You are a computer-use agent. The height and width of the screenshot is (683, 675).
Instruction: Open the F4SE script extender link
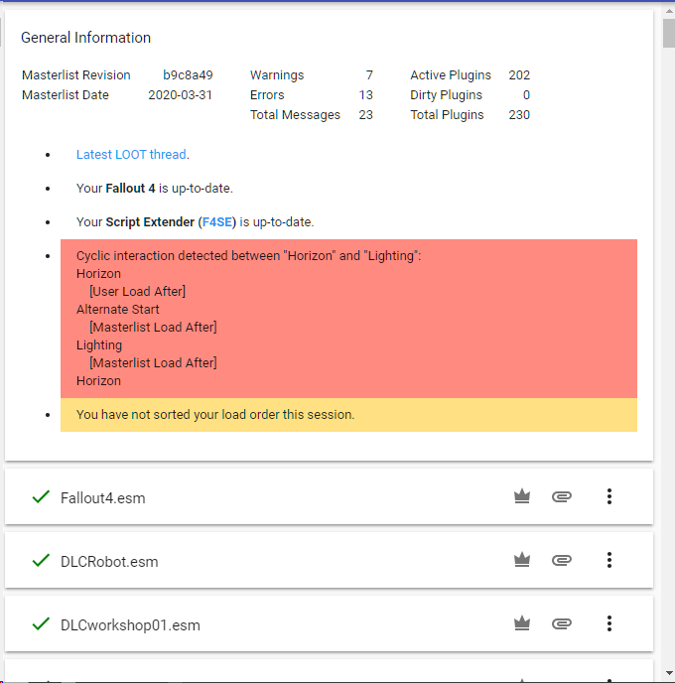[216, 222]
